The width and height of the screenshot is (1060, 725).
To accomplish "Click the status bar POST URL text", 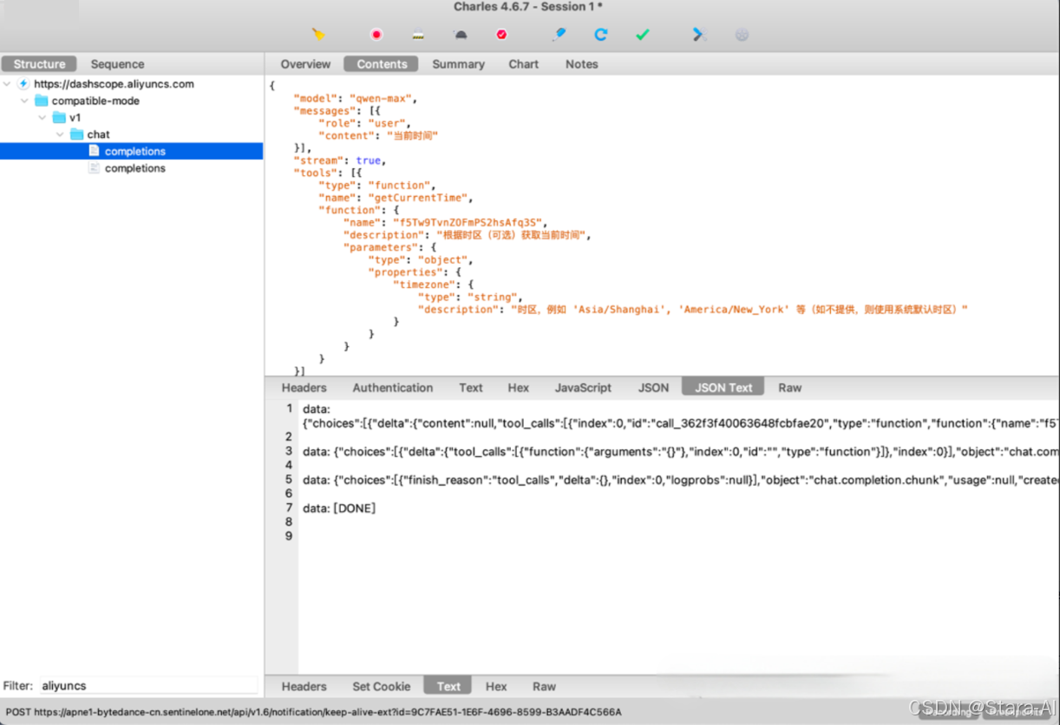I will point(313,712).
